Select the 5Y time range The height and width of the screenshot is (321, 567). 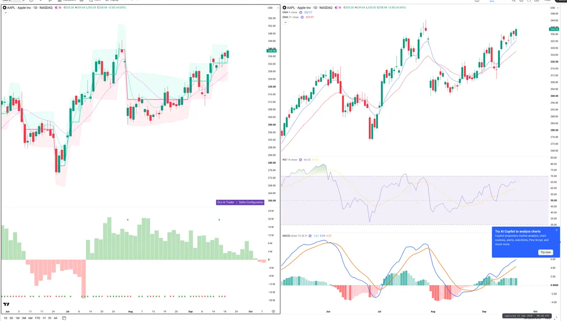50,318
